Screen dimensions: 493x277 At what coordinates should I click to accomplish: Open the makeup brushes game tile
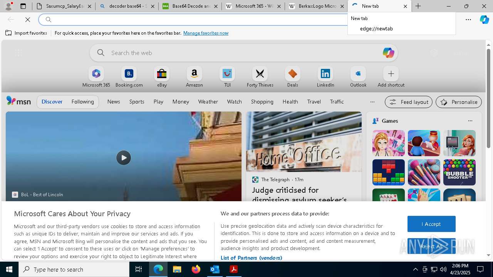424,172
